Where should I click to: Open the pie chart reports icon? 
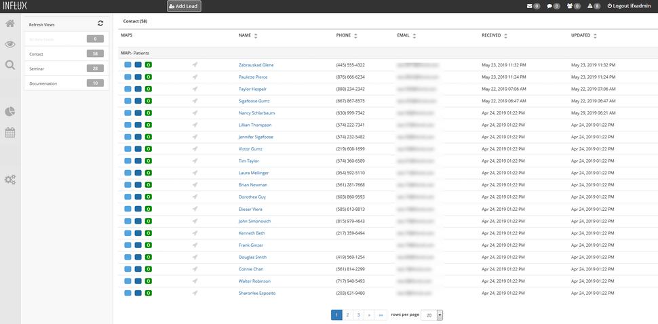pos(10,111)
